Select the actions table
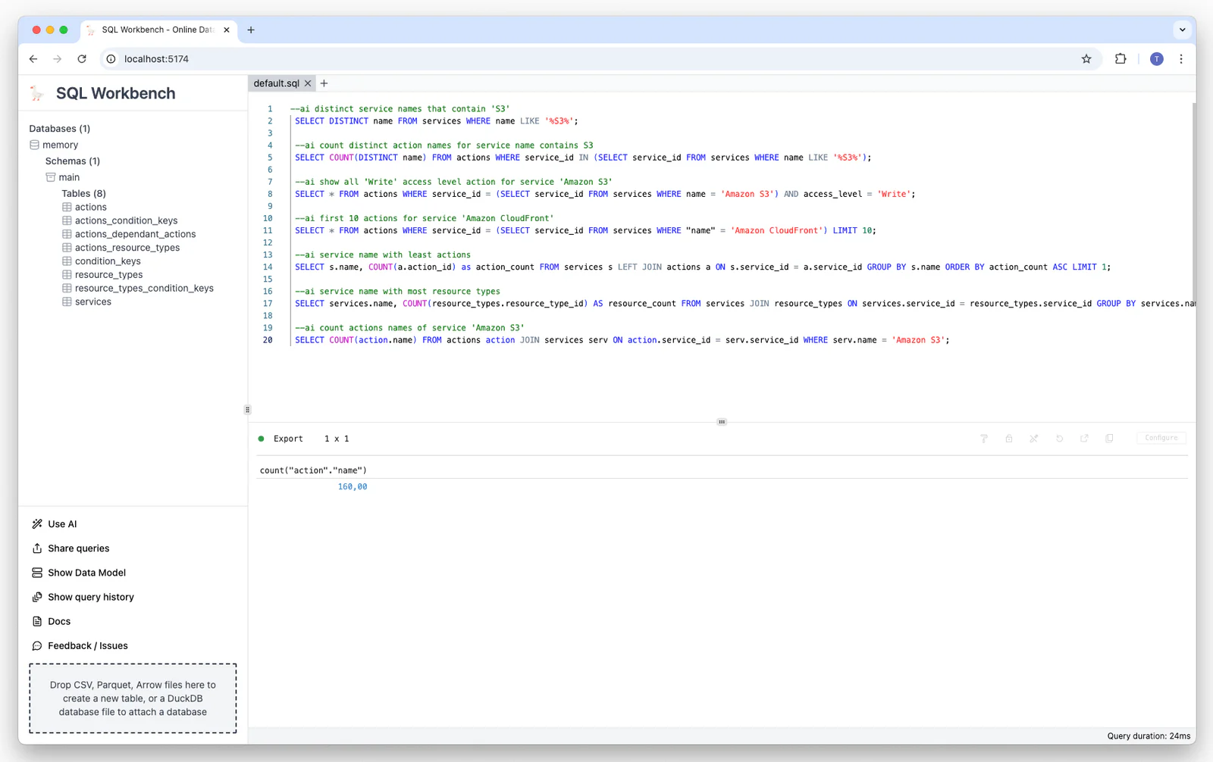The height and width of the screenshot is (762, 1213). tap(90, 207)
